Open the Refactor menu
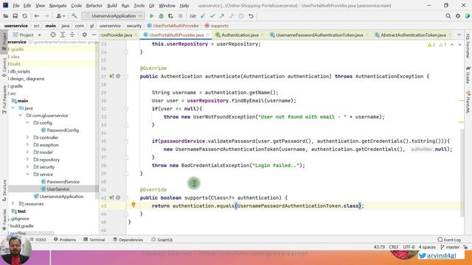 pyautogui.click(x=94, y=5)
